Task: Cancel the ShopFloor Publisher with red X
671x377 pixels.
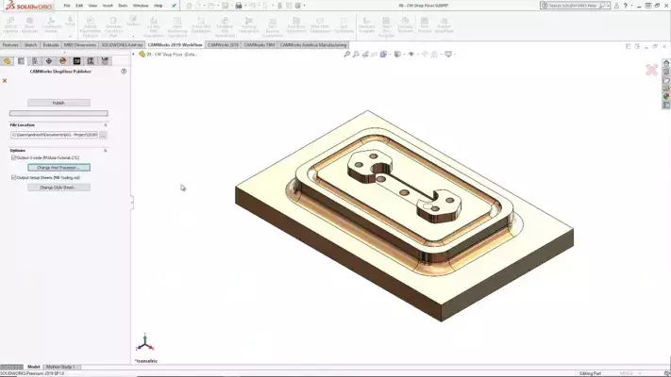Action: (x=5, y=81)
